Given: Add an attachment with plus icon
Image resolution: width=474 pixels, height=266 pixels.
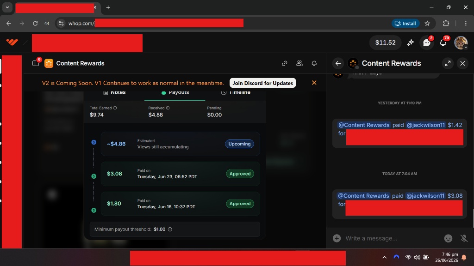Looking at the screenshot, I should pyautogui.click(x=337, y=238).
